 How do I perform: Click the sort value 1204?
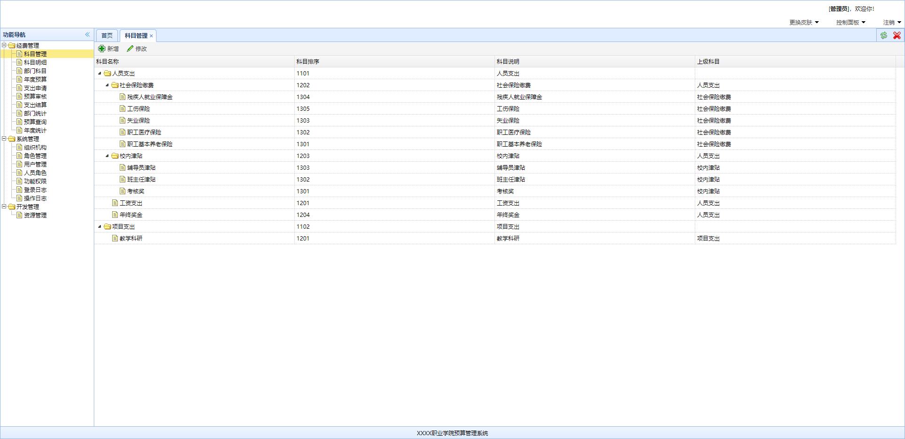pos(303,215)
